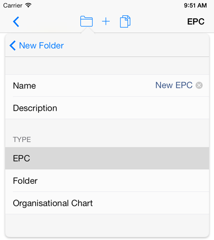Click the plus icon to add an item
Screen dimensions: 214x240
click(x=106, y=21)
